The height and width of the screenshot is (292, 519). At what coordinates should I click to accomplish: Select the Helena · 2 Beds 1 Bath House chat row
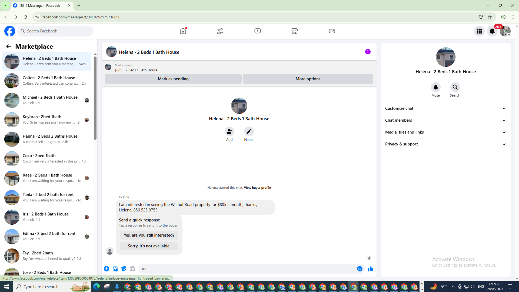(x=46, y=61)
